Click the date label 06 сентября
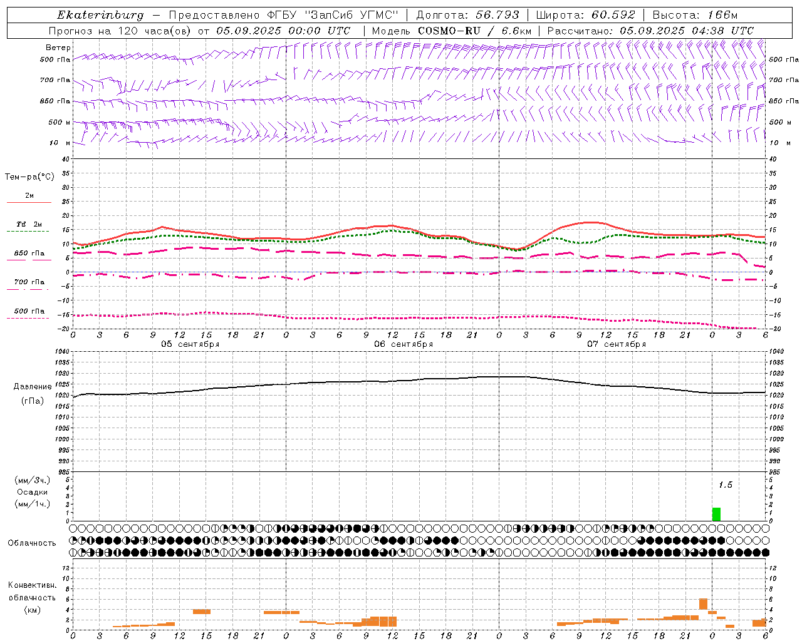Image resolution: width=802 pixels, height=641 pixels. 403,344
